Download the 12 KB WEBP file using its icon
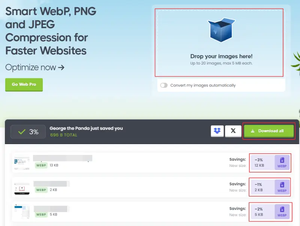The height and width of the screenshot is (226, 300). coord(282,162)
